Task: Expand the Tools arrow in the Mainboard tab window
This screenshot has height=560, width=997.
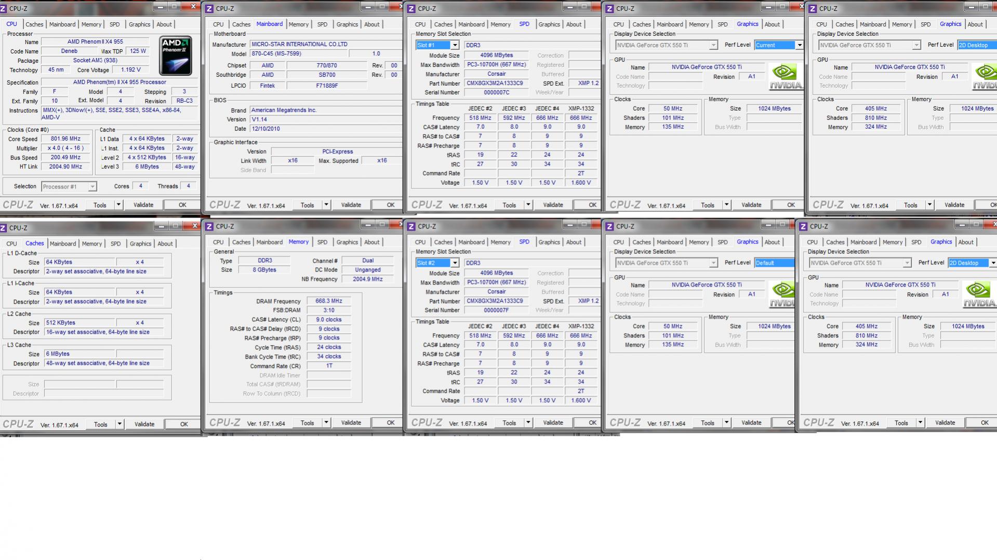Action: tap(326, 205)
